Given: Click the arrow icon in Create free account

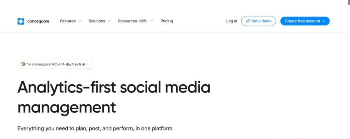Looking at the screenshot, I should coord(323,21).
